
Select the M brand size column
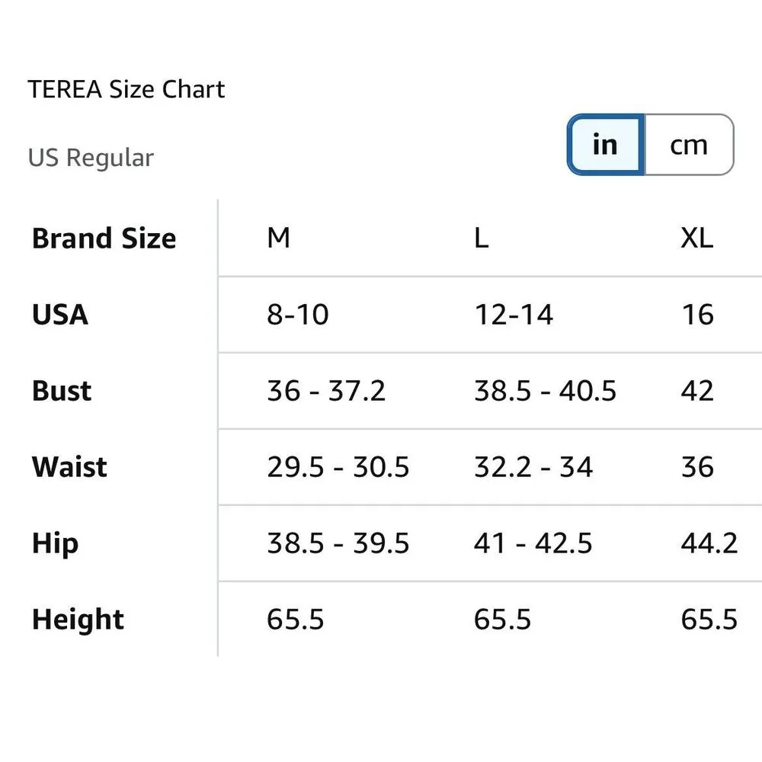[279, 239]
